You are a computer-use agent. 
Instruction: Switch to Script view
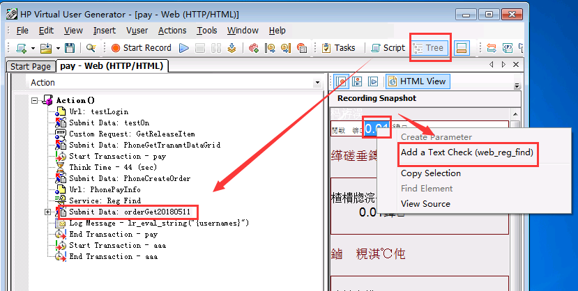click(x=388, y=48)
